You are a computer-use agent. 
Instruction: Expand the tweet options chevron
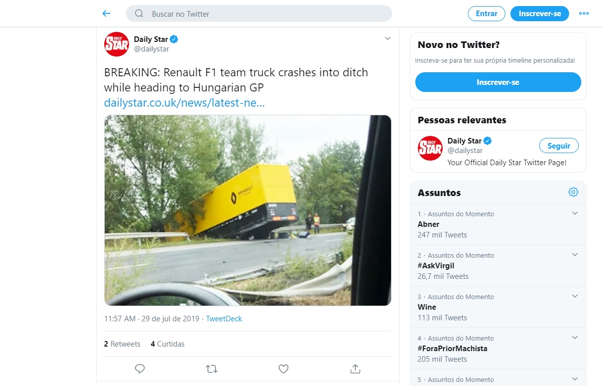[x=388, y=38]
